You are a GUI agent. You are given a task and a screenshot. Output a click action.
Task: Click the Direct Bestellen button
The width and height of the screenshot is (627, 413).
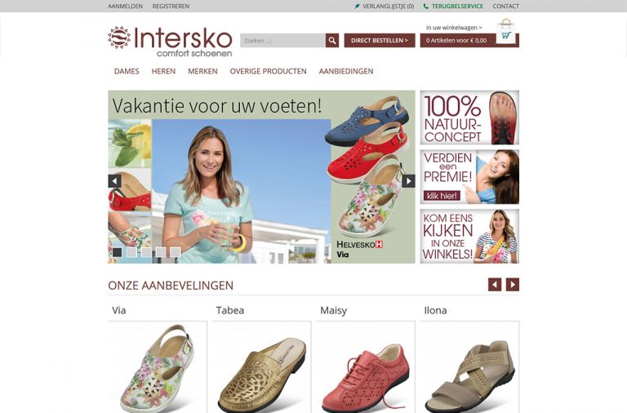380,40
